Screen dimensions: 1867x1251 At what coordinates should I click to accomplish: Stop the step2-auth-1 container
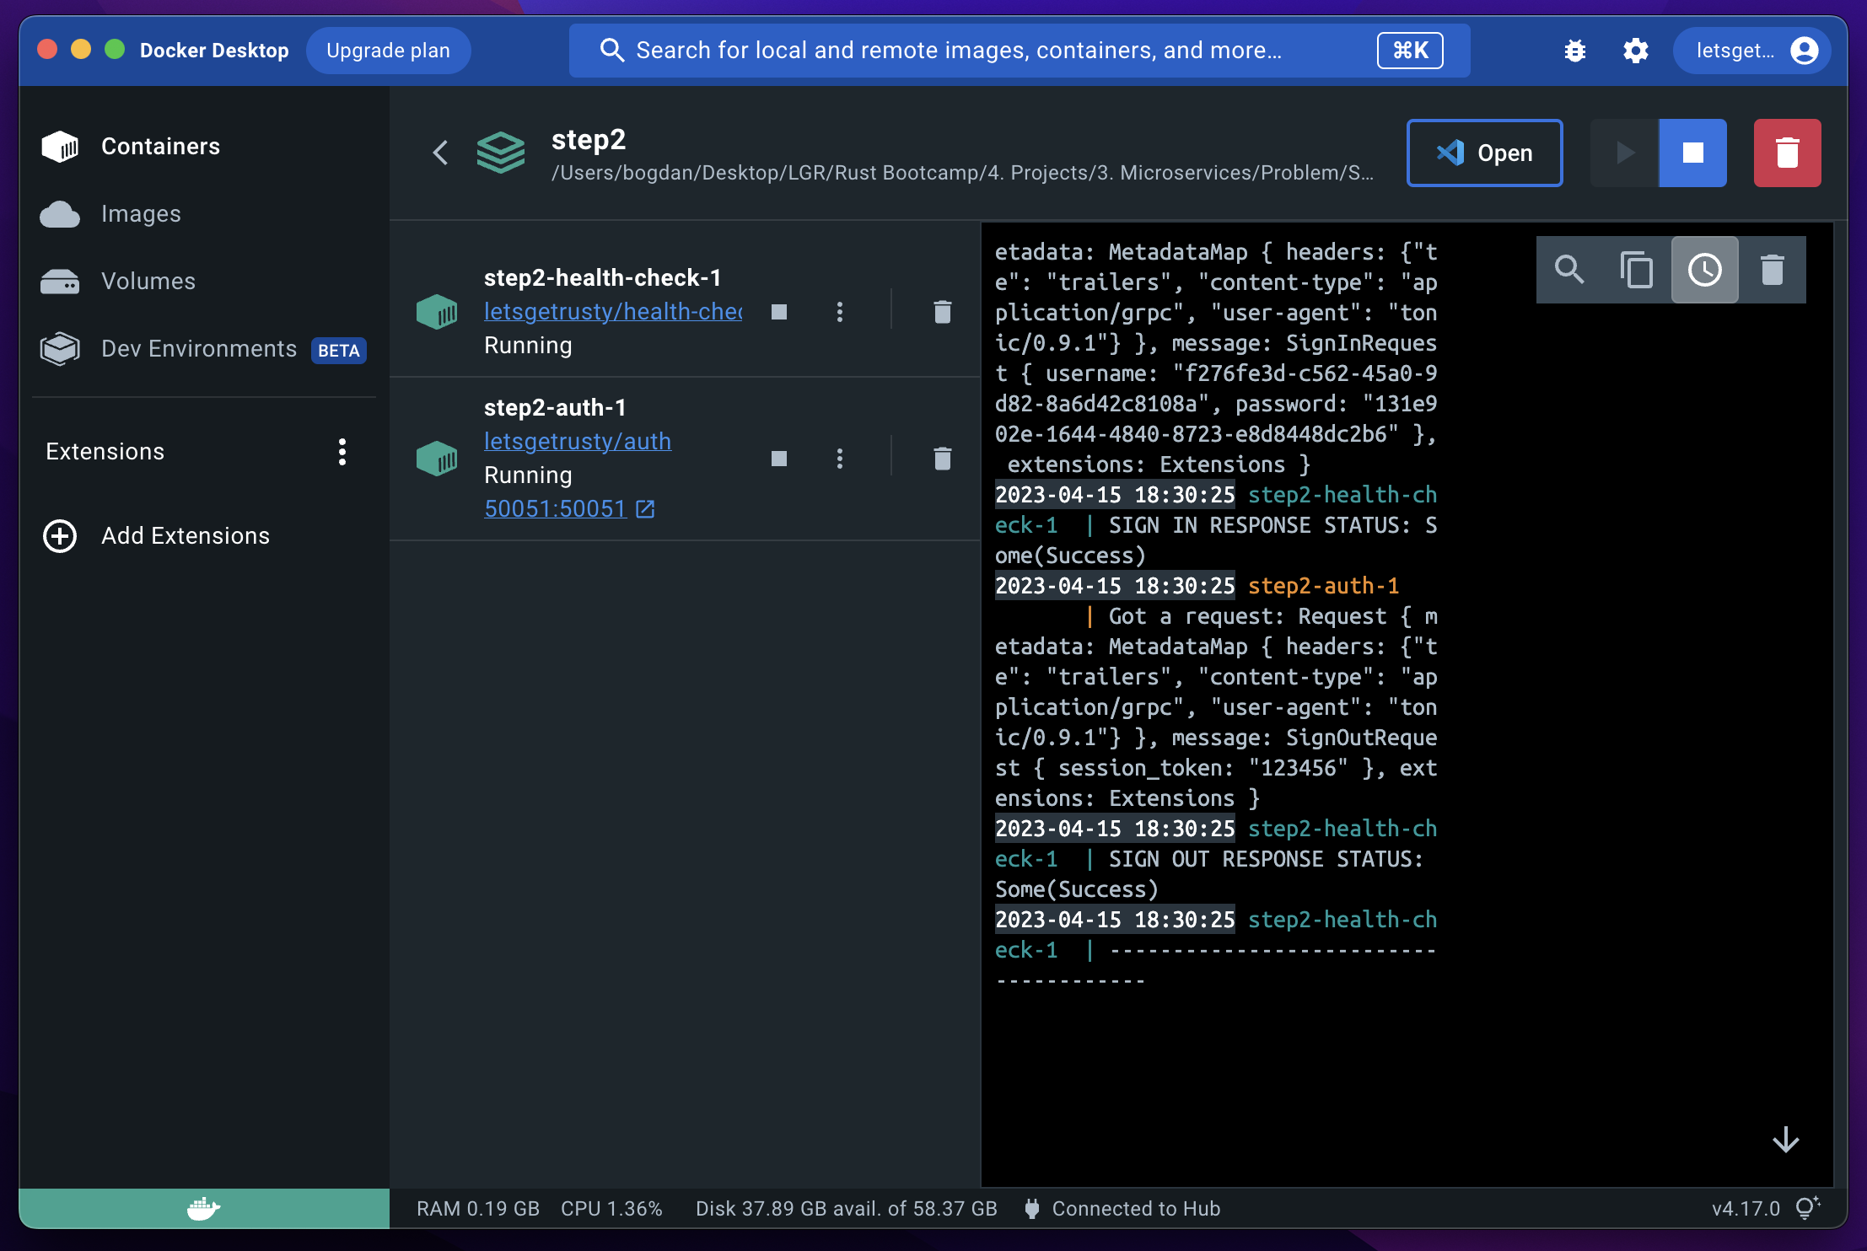(779, 459)
